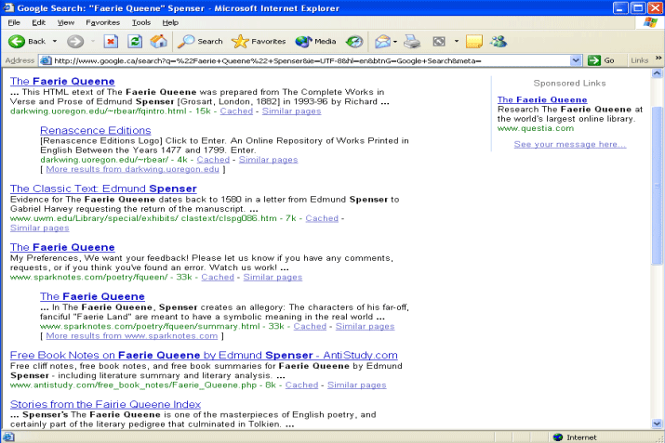Image resolution: width=665 pixels, height=443 pixels.
Task: Click the Mail envelope icon
Action: click(x=382, y=42)
